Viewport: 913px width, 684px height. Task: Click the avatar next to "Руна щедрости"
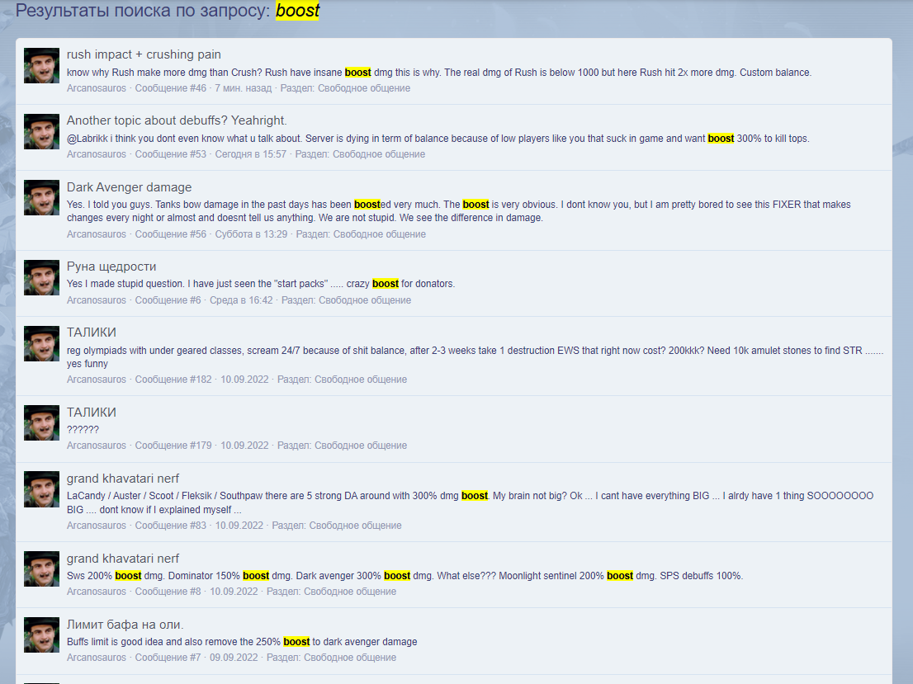click(x=41, y=278)
